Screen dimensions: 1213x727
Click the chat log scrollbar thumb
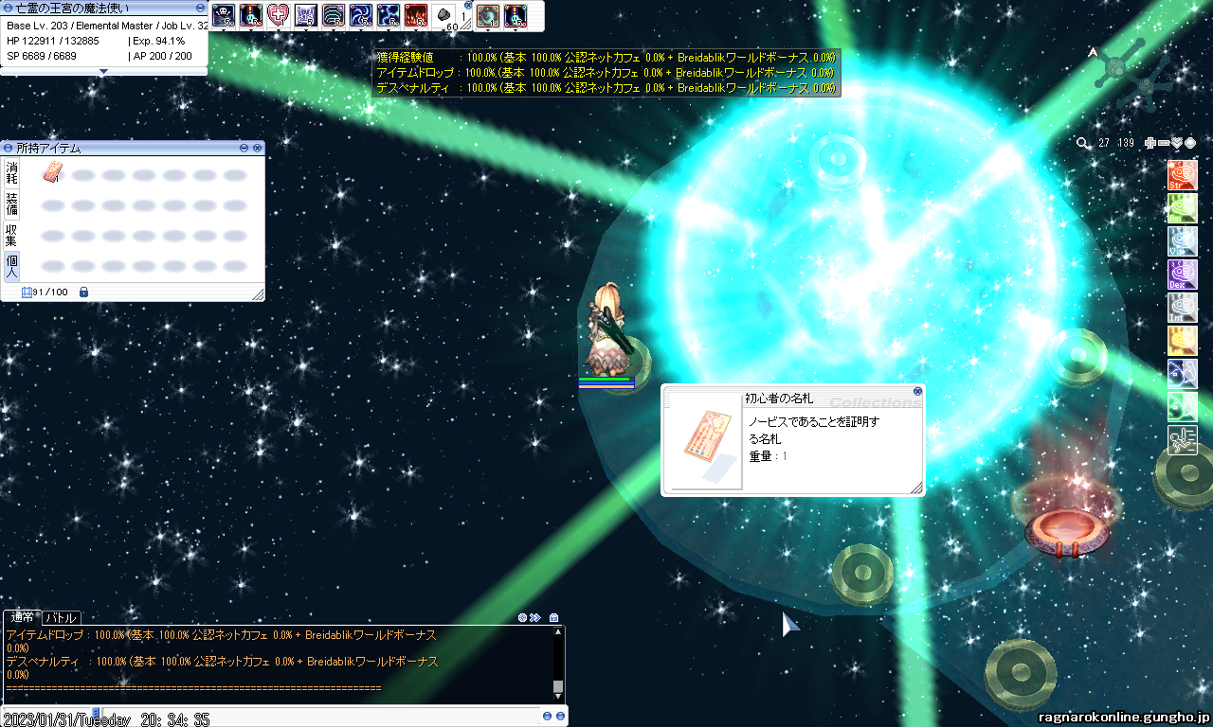558,687
